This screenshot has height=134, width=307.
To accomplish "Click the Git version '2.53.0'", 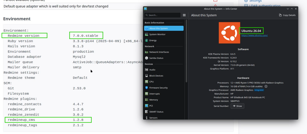I will [x=79, y=88].
